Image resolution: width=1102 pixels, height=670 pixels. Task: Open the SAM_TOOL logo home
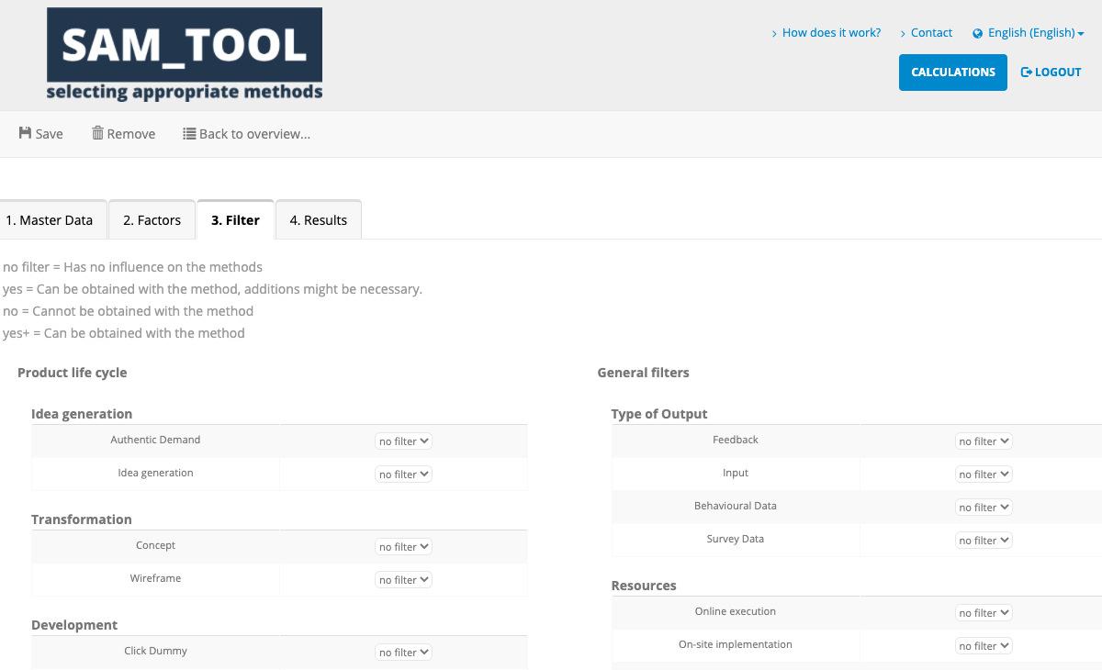click(x=185, y=54)
